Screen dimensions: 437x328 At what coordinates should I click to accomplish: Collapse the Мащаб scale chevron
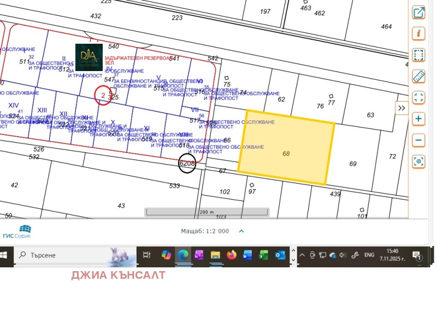click(x=241, y=231)
